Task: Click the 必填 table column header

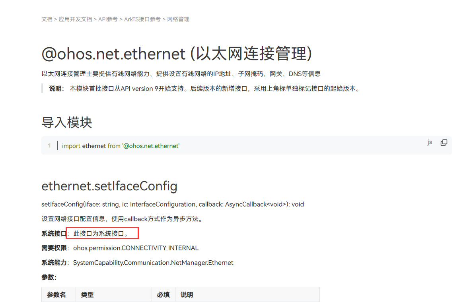Action: [163, 295]
